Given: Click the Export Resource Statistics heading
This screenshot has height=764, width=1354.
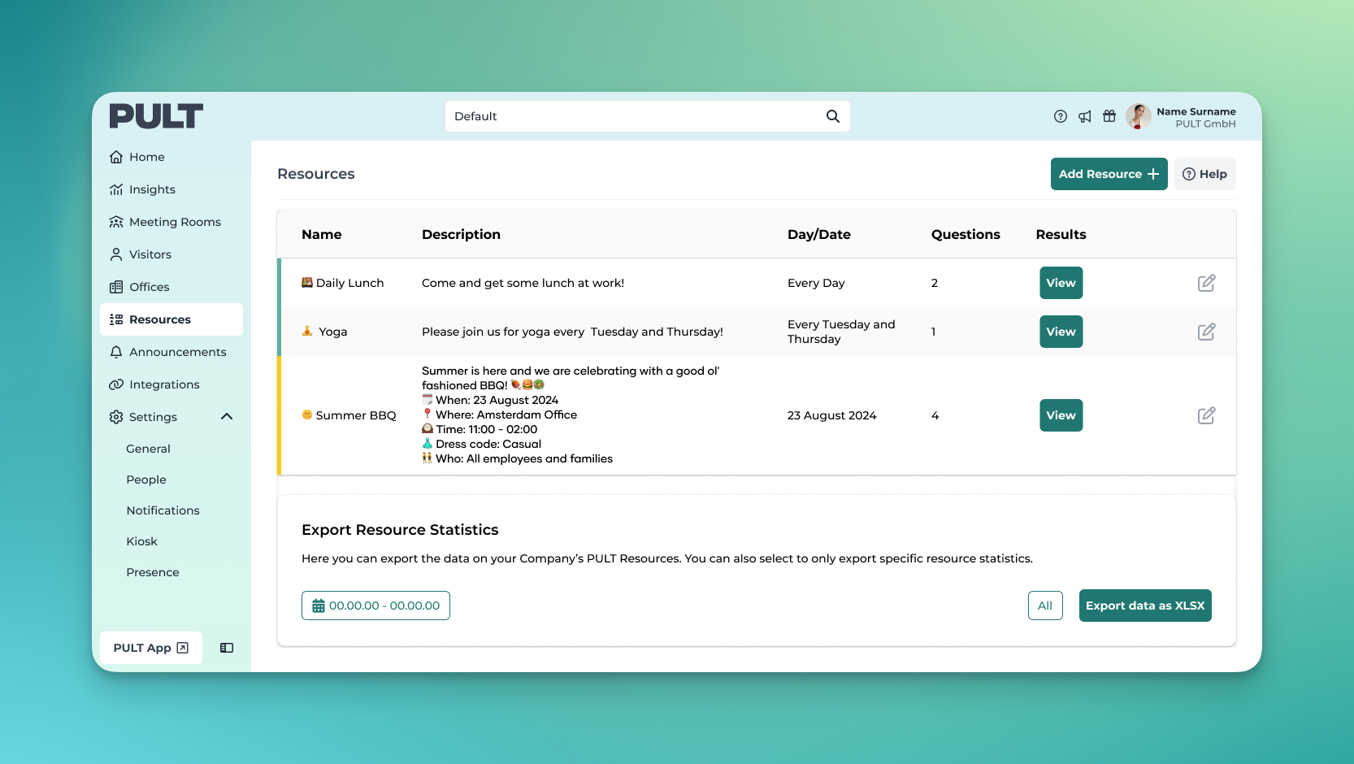Looking at the screenshot, I should coord(400,530).
